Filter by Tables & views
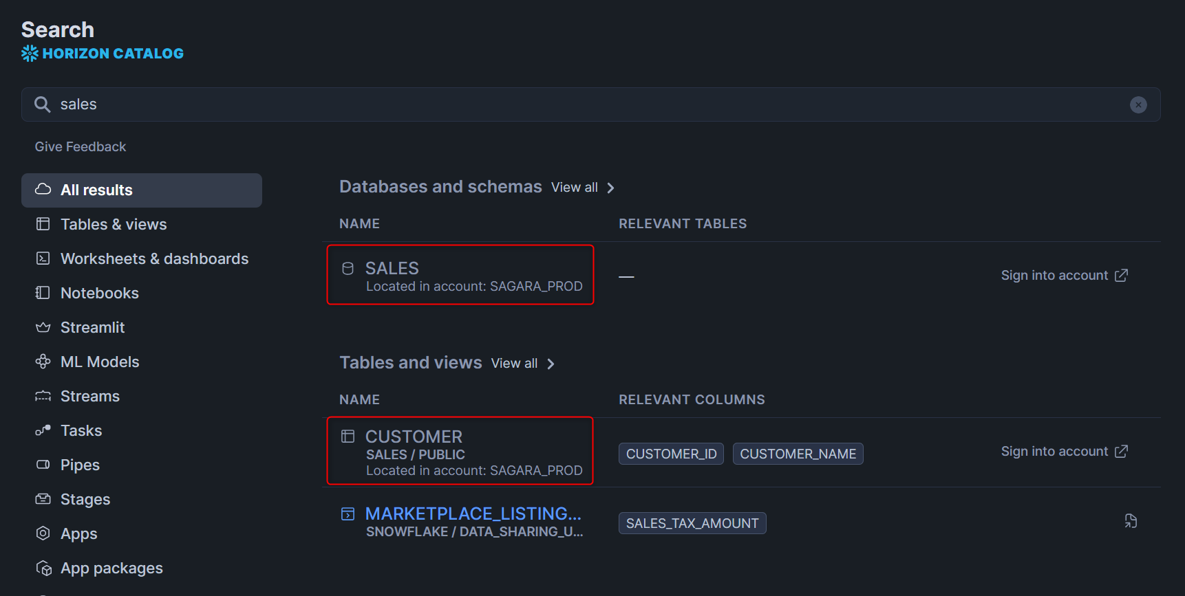1185x596 pixels. (x=114, y=225)
